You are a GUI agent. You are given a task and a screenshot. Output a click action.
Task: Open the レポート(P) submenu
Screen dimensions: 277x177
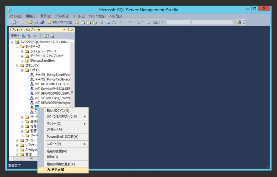(63, 144)
